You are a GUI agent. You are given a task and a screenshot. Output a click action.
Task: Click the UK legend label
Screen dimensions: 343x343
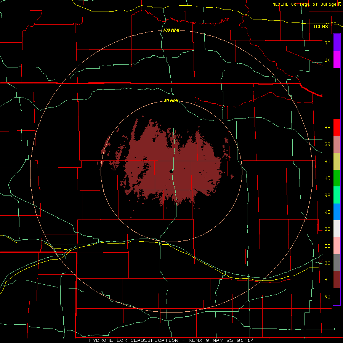tap(327, 60)
